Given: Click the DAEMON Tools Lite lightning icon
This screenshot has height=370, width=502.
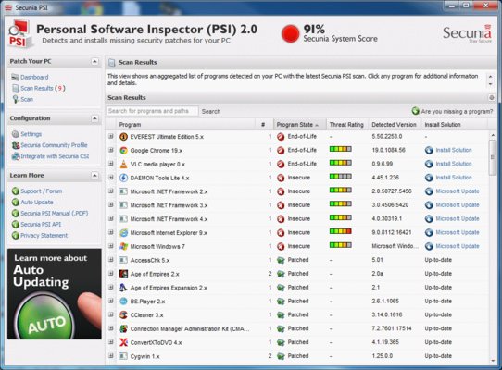Looking at the screenshot, I should point(123,179).
